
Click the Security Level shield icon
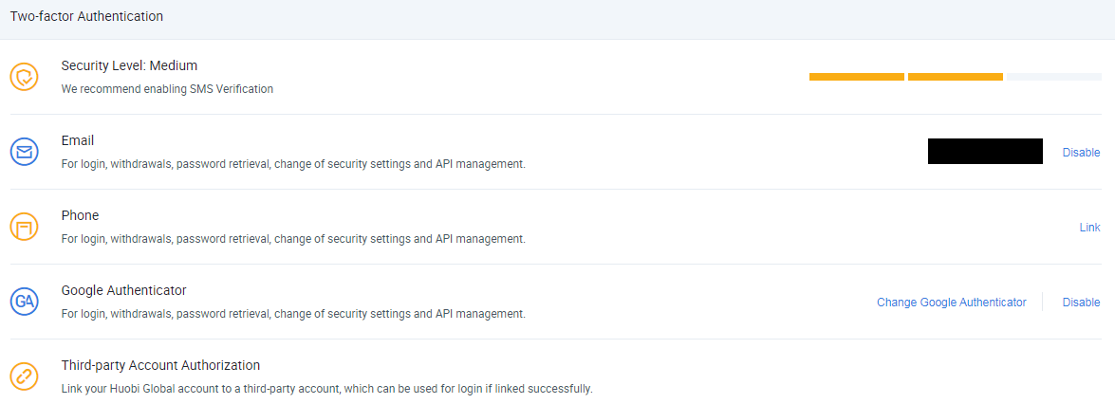pos(24,77)
